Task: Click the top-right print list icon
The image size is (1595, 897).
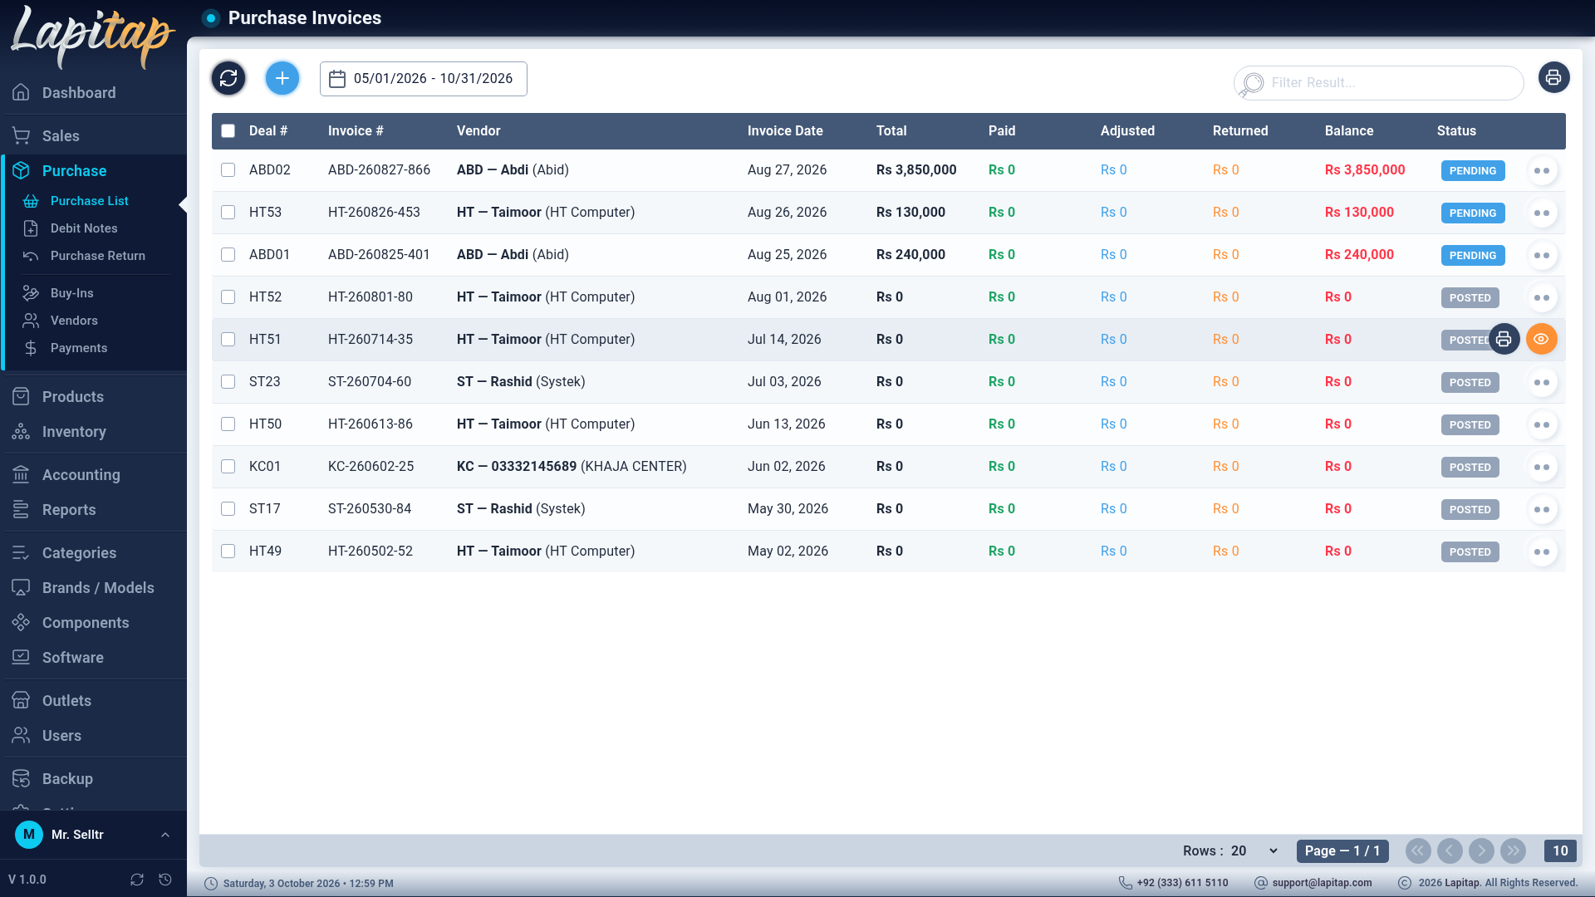Action: [1553, 78]
